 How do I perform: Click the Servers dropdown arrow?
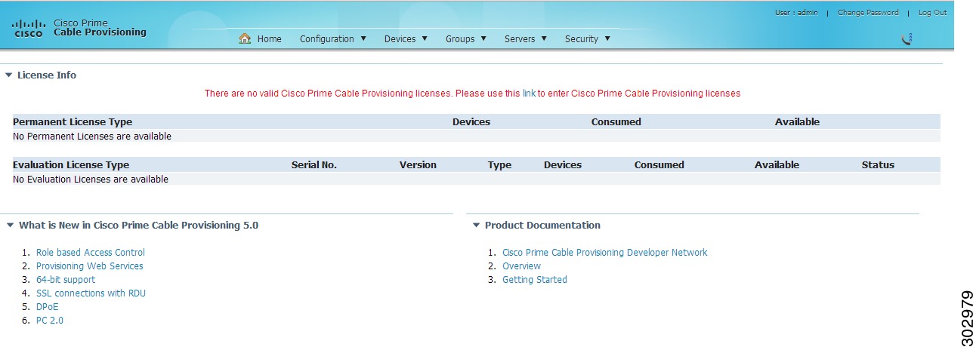coord(544,38)
